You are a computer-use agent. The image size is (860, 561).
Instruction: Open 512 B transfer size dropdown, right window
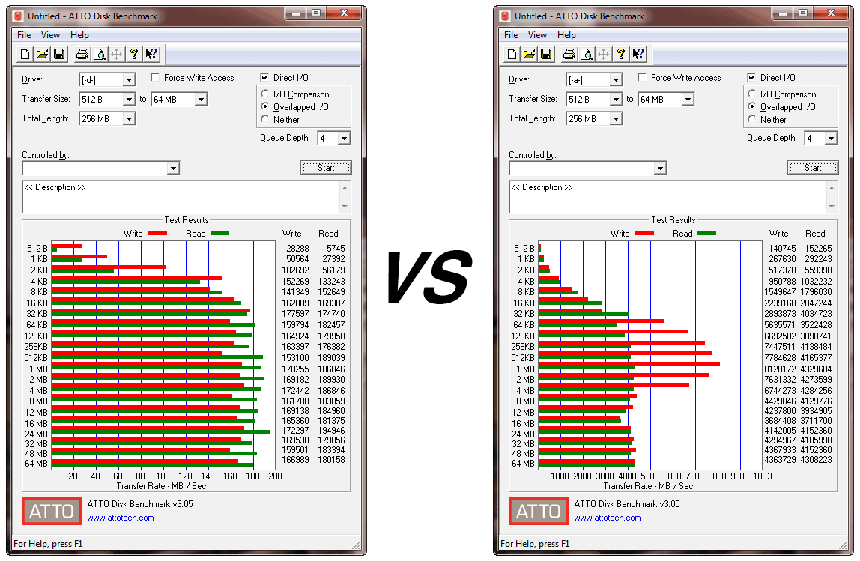(x=616, y=100)
